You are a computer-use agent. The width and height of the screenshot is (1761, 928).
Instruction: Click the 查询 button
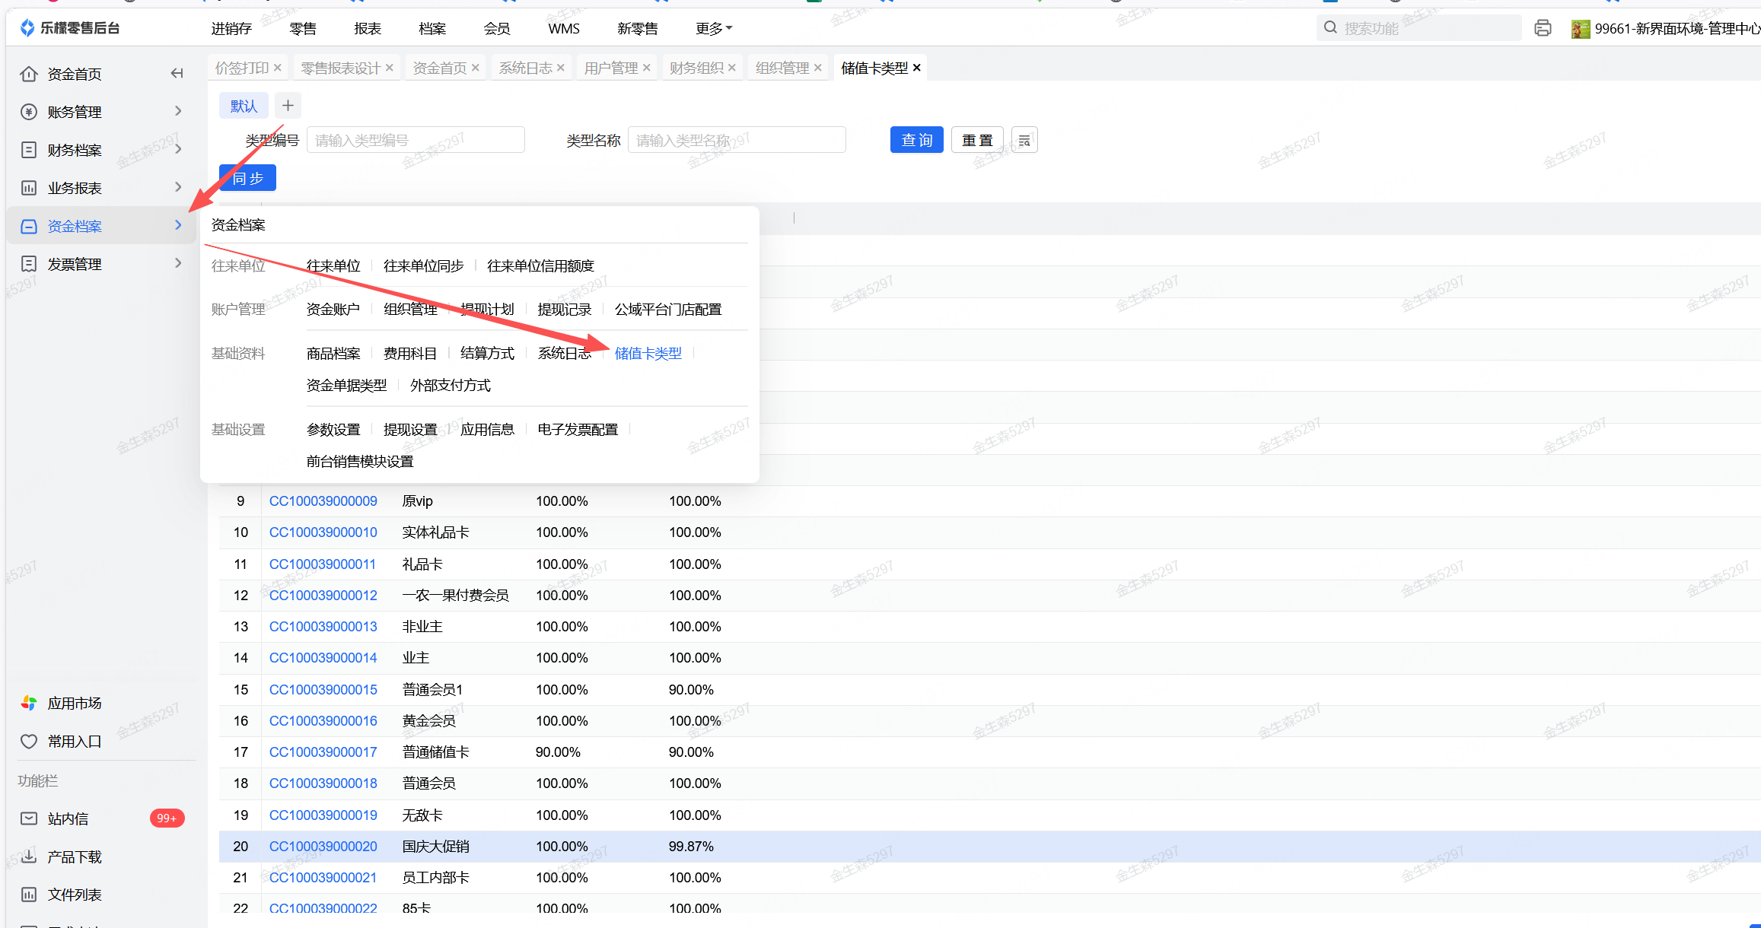tap(916, 140)
